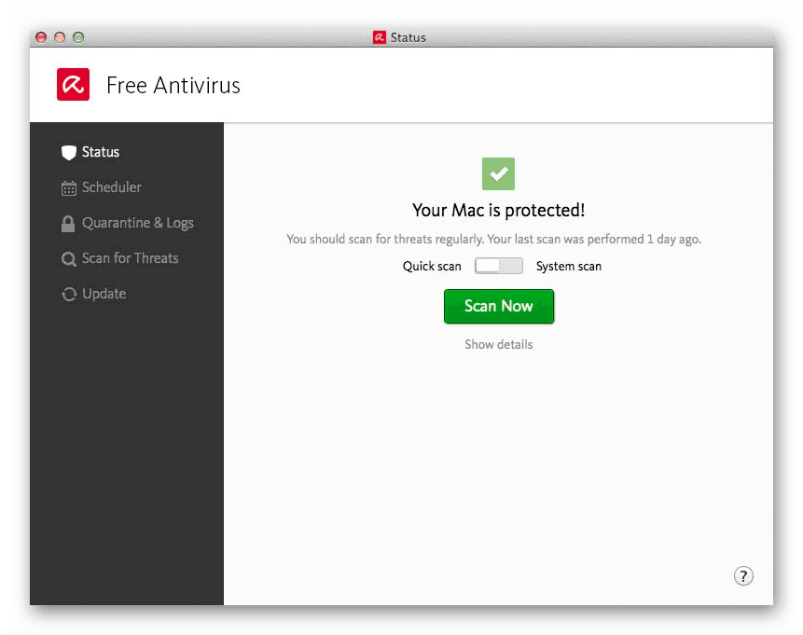Click the last scan status message text
803x635 pixels.
coord(498,239)
